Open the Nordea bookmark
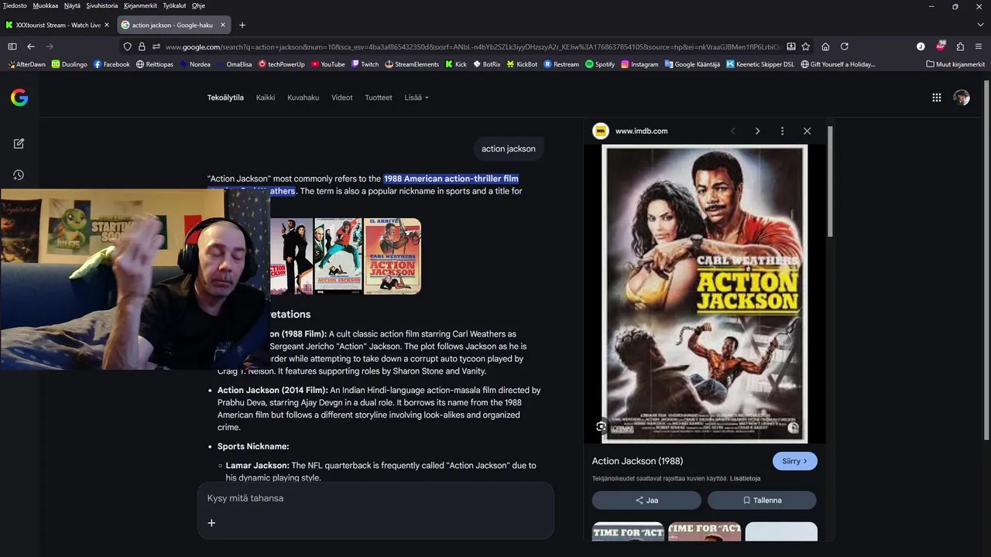 (x=195, y=64)
